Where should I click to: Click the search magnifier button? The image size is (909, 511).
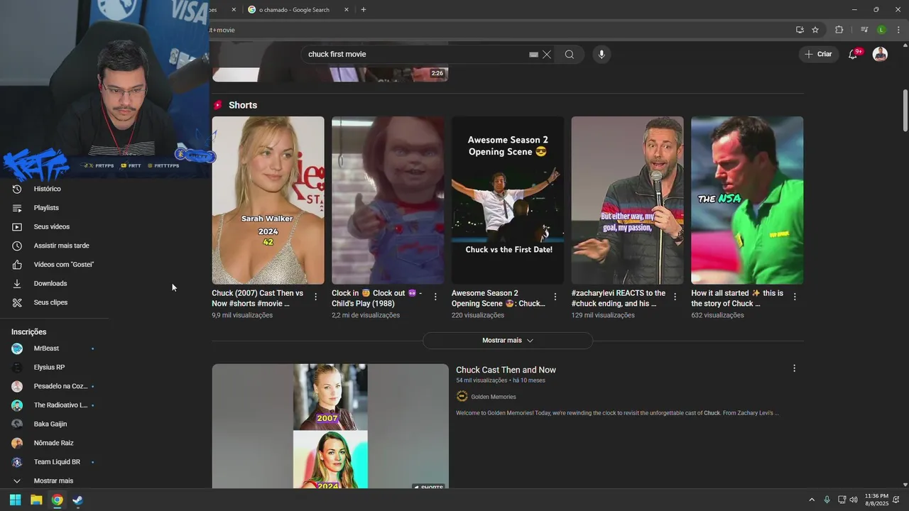570,55
